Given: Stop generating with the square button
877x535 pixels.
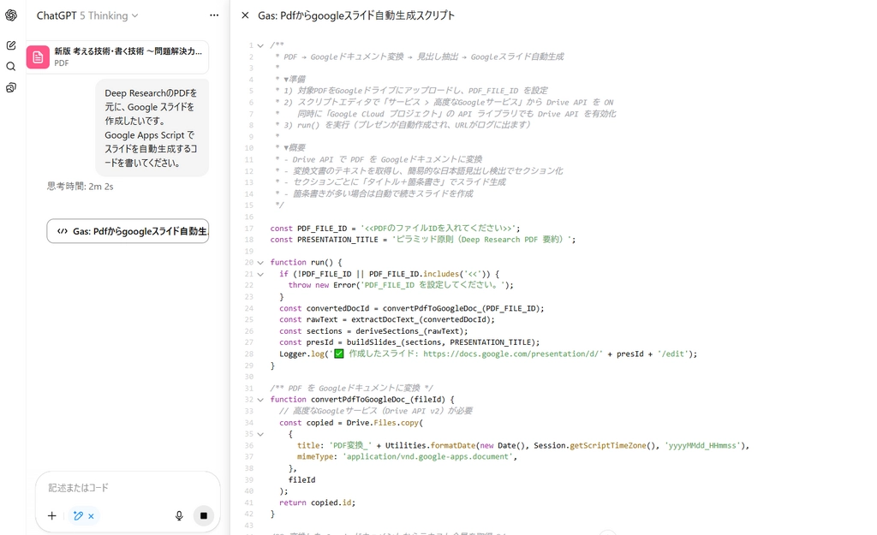Looking at the screenshot, I should click(204, 515).
